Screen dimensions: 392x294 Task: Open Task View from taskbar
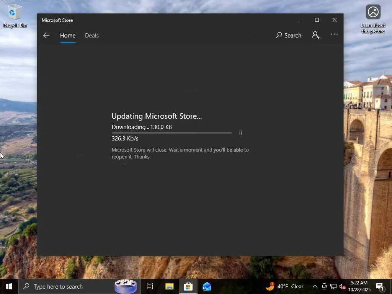tap(150, 286)
